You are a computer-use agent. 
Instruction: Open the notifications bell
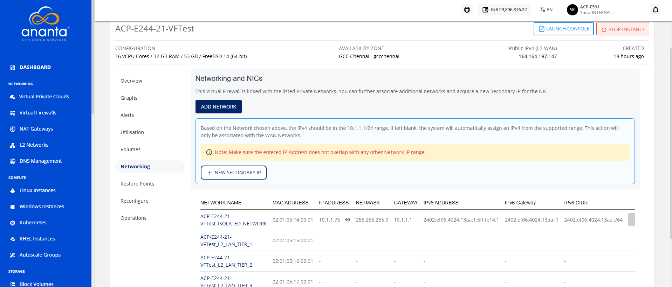656,10
